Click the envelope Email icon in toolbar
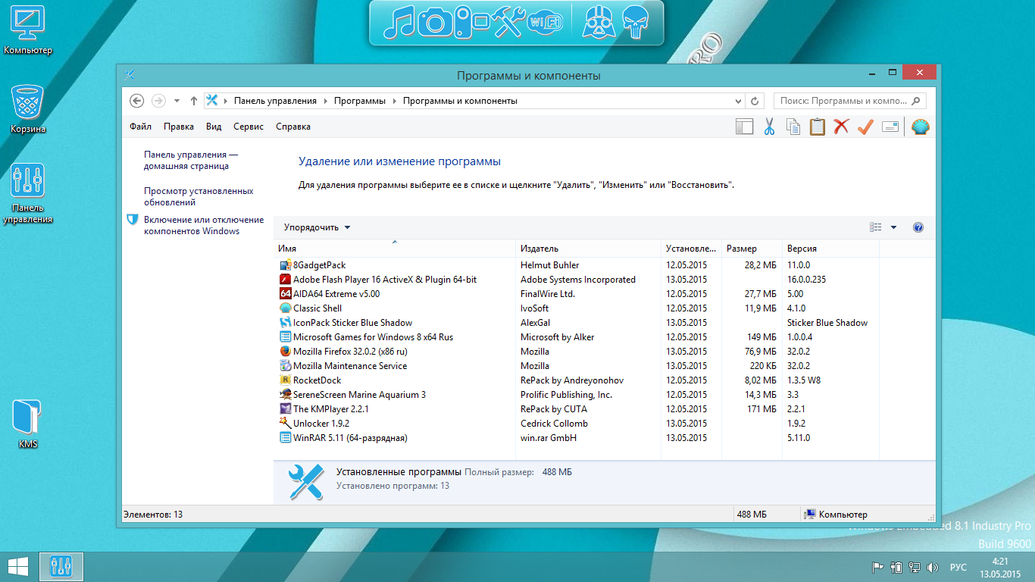This screenshot has width=1035, height=582. tap(890, 127)
